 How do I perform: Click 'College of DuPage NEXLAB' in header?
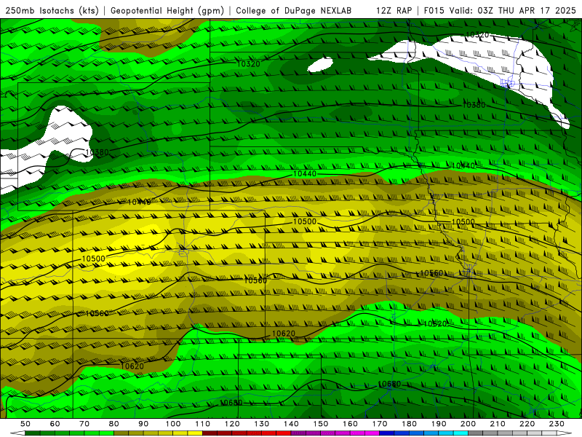tap(294, 10)
